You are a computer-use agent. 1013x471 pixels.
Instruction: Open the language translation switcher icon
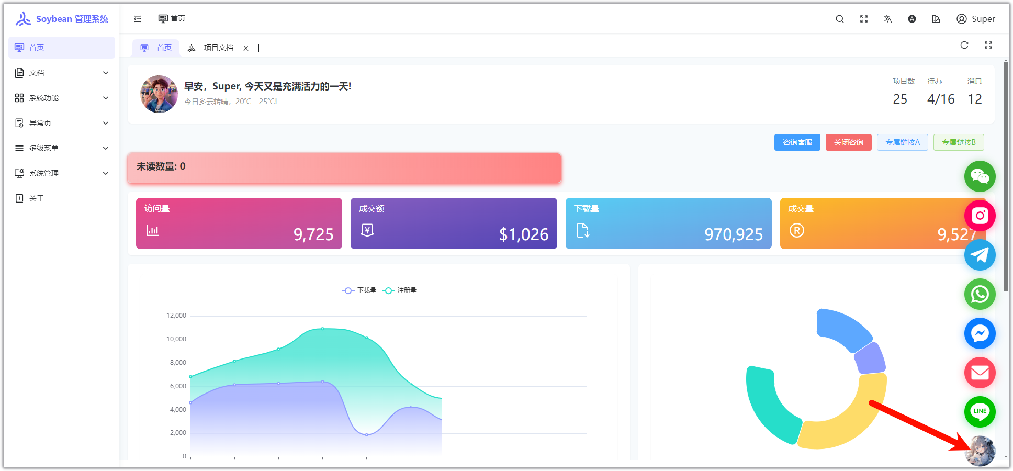(x=887, y=19)
